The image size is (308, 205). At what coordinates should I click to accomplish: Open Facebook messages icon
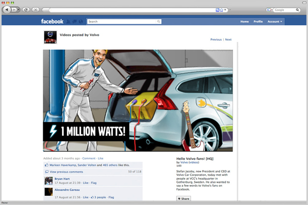tap(74, 22)
